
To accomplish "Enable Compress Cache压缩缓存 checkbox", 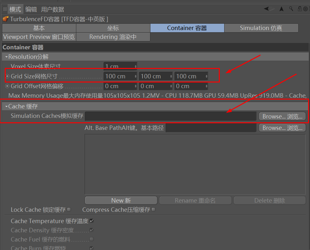I will pos(154,209).
